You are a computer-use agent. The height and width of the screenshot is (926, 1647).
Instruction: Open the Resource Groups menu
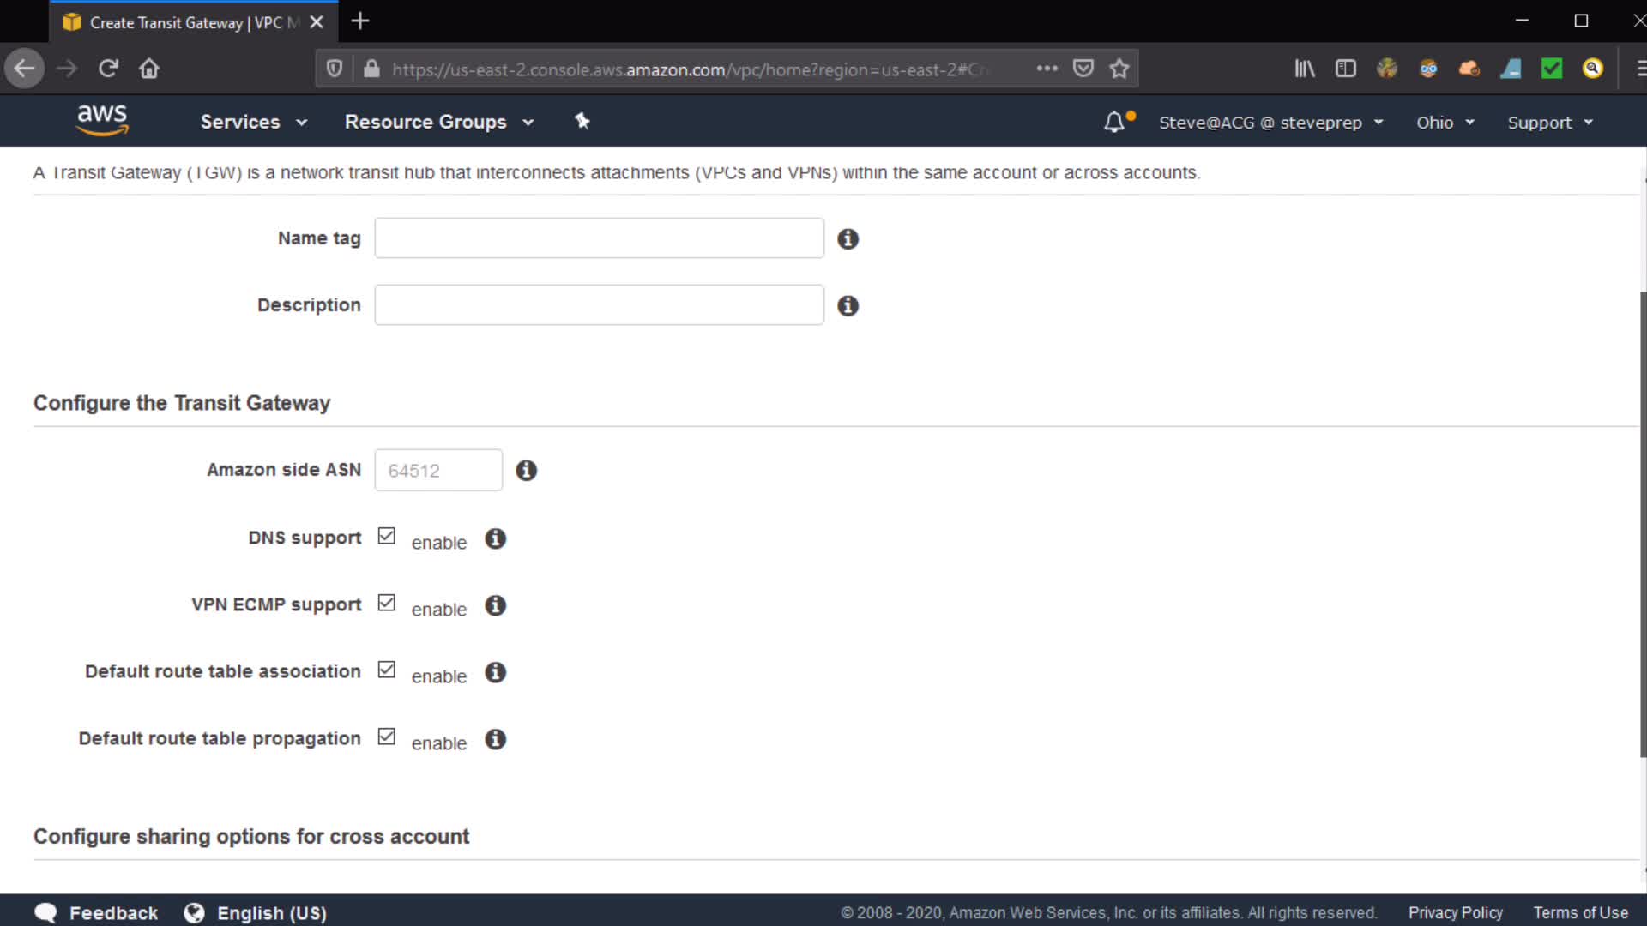coord(438,122)
